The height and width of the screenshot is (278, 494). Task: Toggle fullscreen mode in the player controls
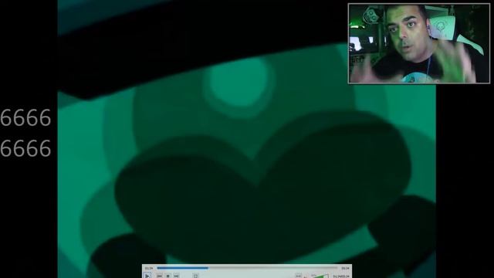195,276
